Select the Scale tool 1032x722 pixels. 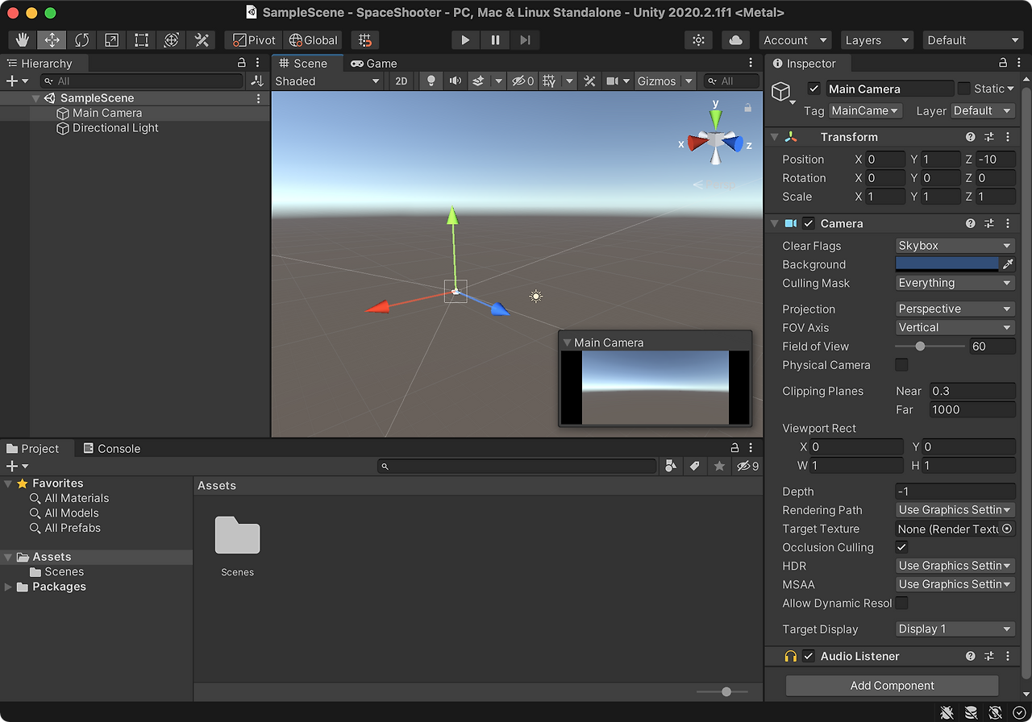pyautogui.click(x=112, y=40)
